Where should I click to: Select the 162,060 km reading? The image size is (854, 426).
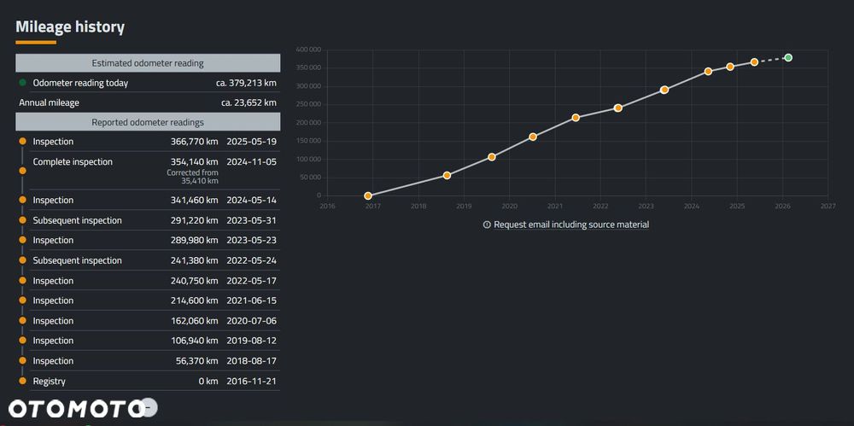[x=195, y=321]
